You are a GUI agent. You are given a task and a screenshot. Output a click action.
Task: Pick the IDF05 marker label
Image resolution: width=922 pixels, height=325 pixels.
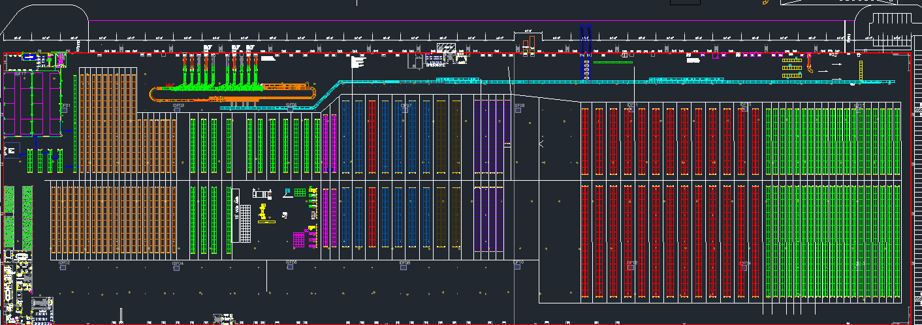[291, 105]
